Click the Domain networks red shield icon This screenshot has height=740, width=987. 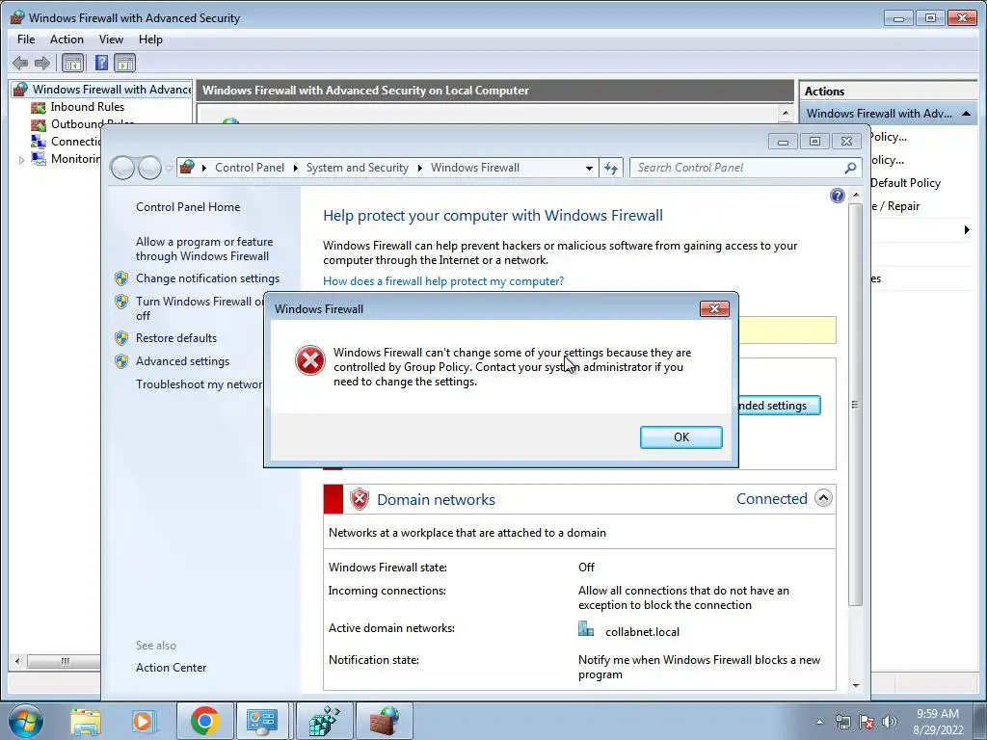[x=359, y=499]
